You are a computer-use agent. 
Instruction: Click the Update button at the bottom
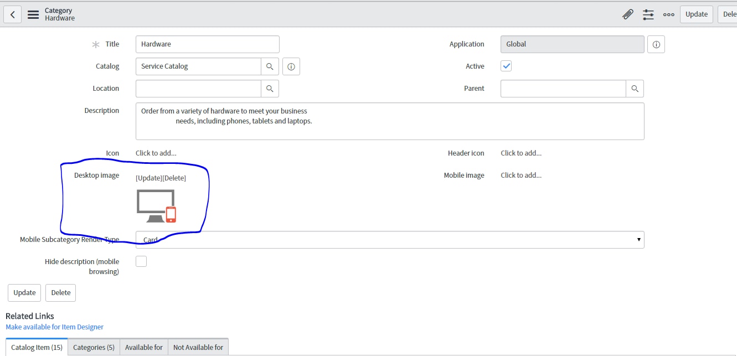click(x=24, y=292)
